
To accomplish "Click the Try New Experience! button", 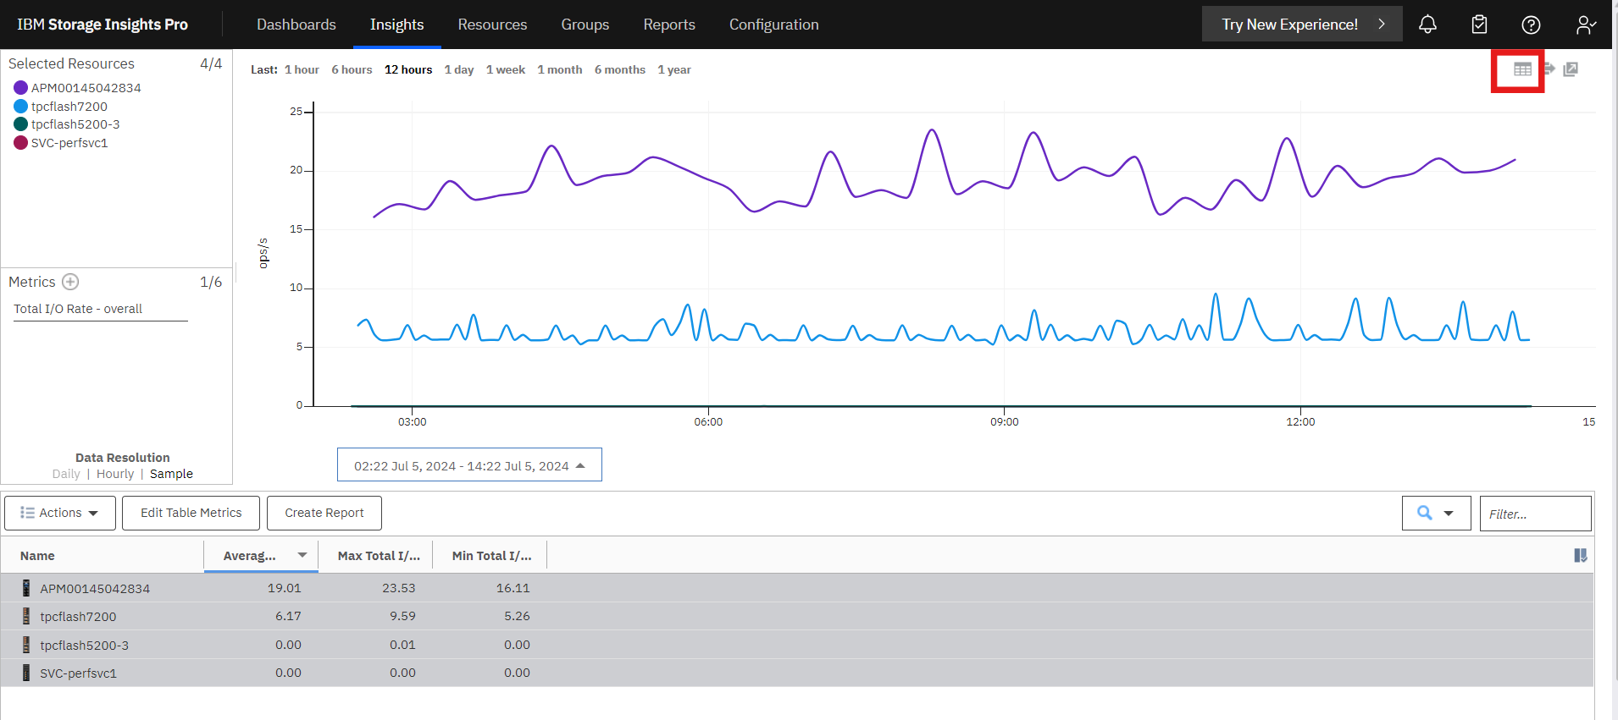I will point(1302,25).
